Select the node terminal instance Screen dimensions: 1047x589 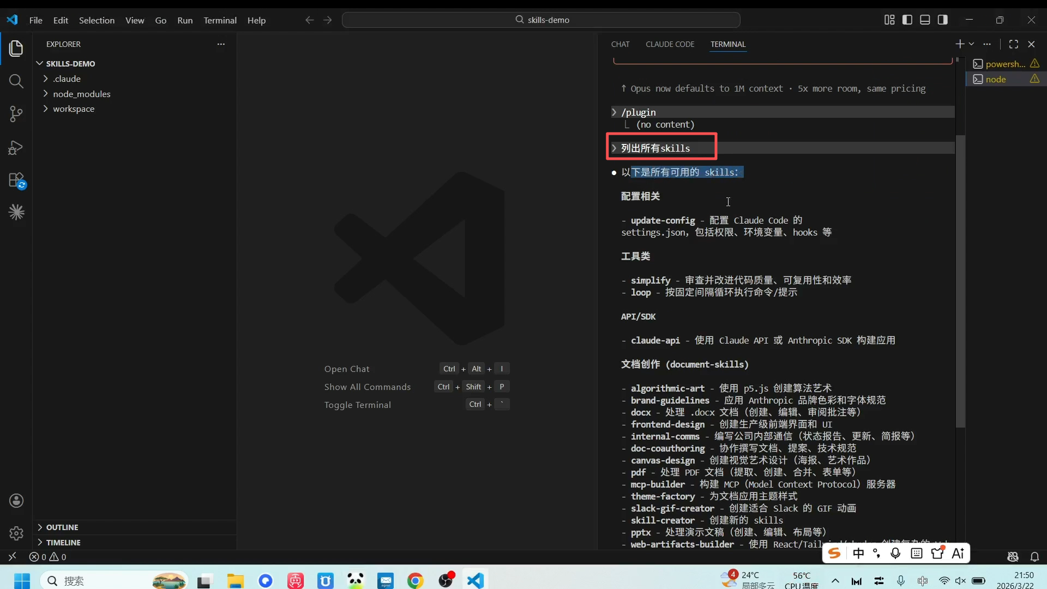996,79
